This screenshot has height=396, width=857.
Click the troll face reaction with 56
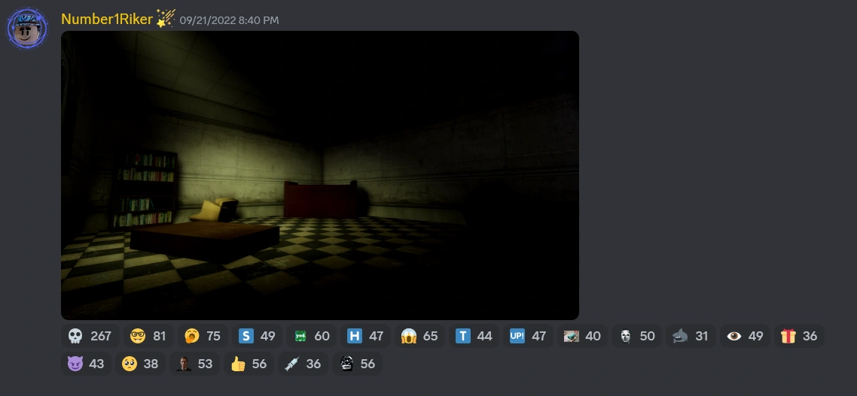[357, 364]
